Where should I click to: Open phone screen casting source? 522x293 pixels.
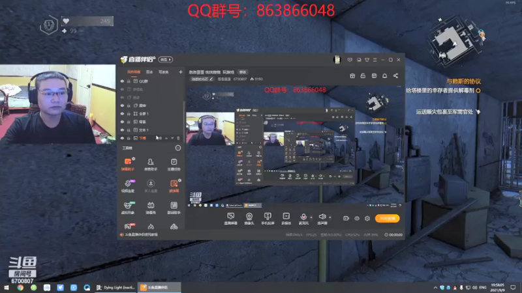[268, 219]
